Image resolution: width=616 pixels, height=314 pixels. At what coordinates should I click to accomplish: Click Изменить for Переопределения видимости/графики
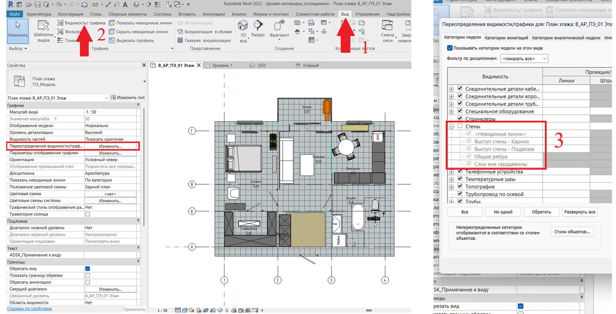point(110,146)
